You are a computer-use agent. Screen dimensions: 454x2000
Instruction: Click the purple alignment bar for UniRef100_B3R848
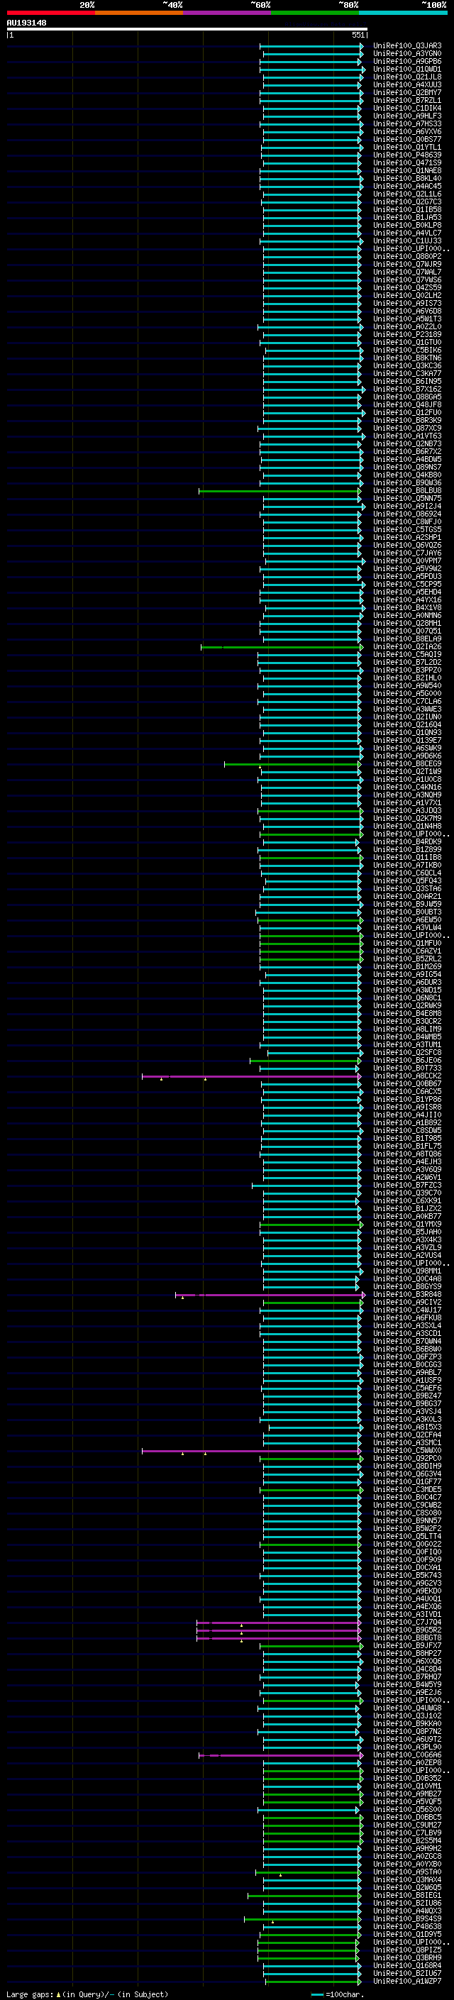click(270, 1295)
